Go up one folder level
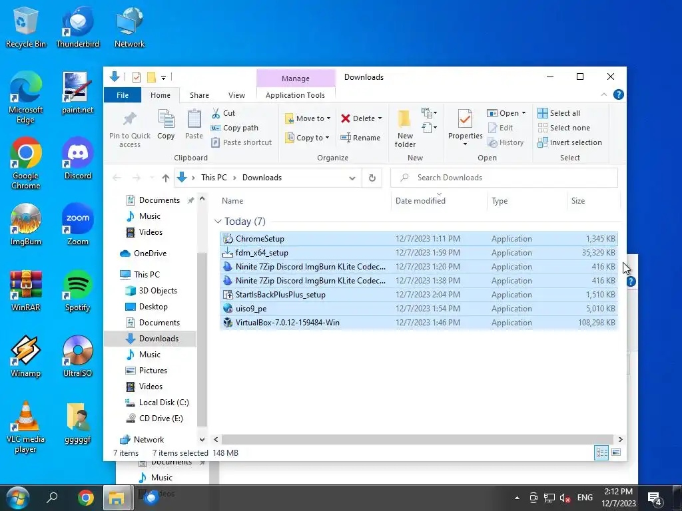This screenshot has height=511, width=682. 165,178
